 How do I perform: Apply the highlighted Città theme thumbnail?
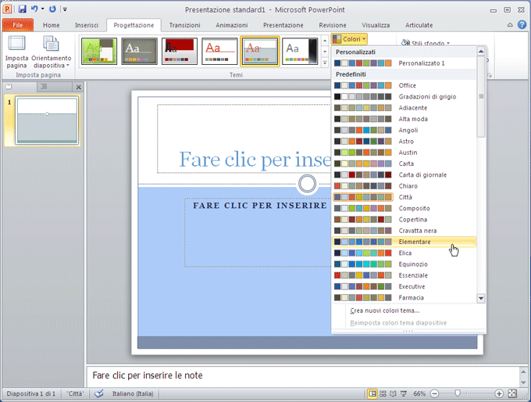click(x=260, y=51)
